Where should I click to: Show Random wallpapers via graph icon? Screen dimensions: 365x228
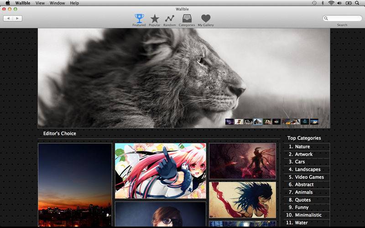pyautogui.click(x=170, y=19)
